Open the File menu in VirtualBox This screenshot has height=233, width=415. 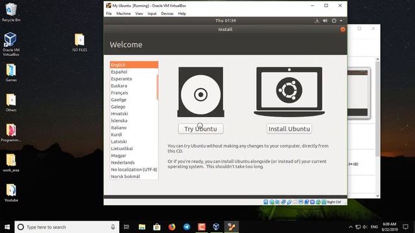pos(109,14)
